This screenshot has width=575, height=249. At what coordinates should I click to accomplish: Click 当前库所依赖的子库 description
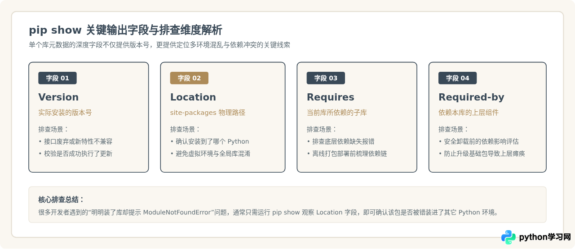click(x=336, y=113)
